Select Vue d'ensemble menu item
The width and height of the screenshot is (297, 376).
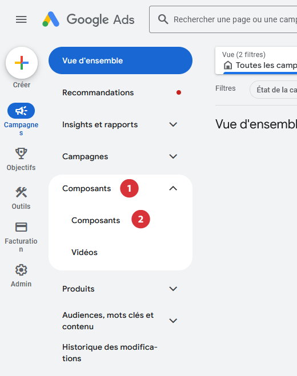pyautogui.click(x=121, y=60)
